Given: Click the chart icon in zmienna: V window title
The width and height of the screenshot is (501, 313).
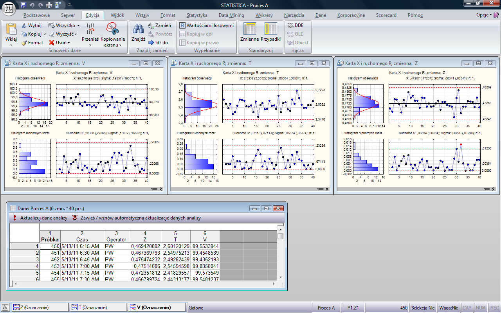Looking at the screenshot, I should click(x=7, y=63).
